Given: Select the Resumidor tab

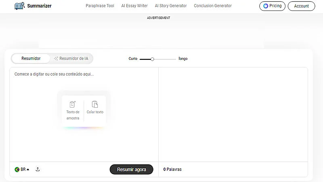Looking at the screenshot, I should coord(31,58).
